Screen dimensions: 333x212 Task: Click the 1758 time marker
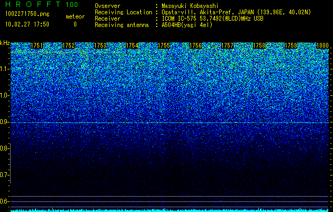coord(259,46)
